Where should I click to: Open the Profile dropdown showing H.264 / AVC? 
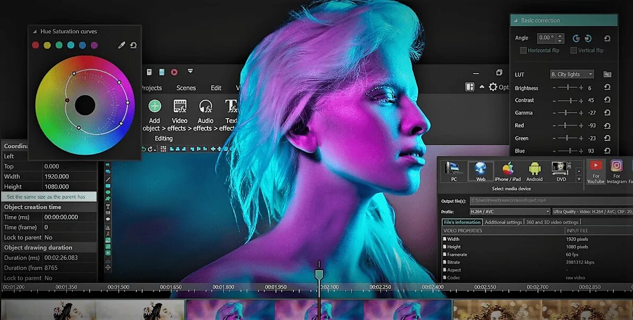click(x=509, y=211)
